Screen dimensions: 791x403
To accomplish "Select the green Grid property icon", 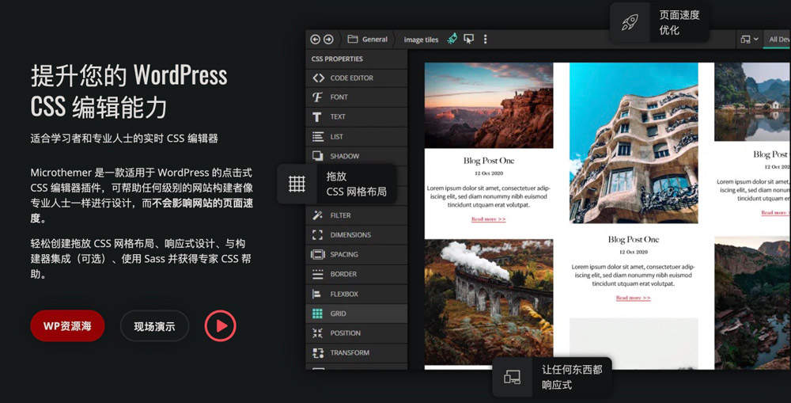I will tap(317, 314).
